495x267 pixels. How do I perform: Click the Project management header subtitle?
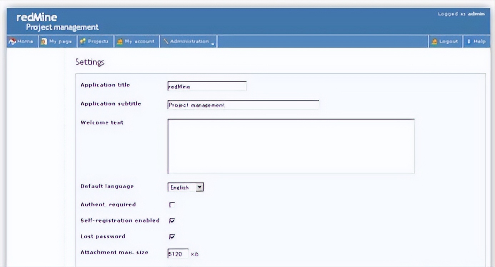pos(62,27)
